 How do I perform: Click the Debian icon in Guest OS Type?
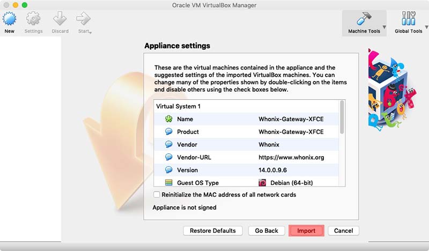[262, 183]
